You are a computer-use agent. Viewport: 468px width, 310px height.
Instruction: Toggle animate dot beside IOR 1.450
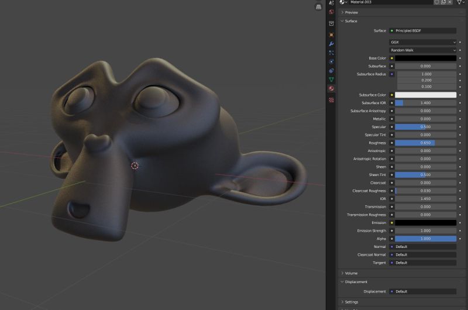coord(460,199)
